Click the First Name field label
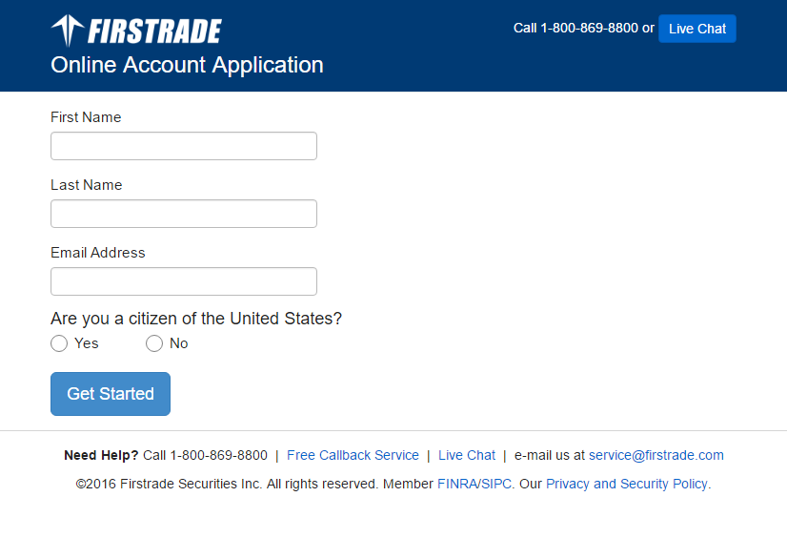This screenshot has width=787, height=538. click(x=86, y=117)
